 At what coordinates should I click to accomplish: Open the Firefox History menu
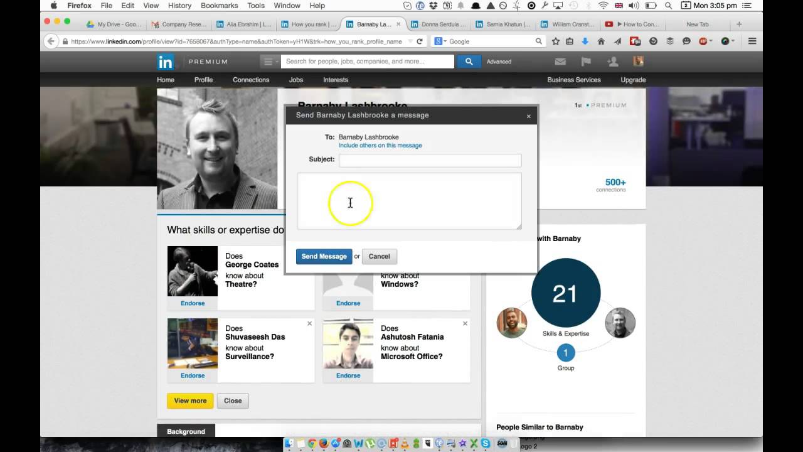179,6
